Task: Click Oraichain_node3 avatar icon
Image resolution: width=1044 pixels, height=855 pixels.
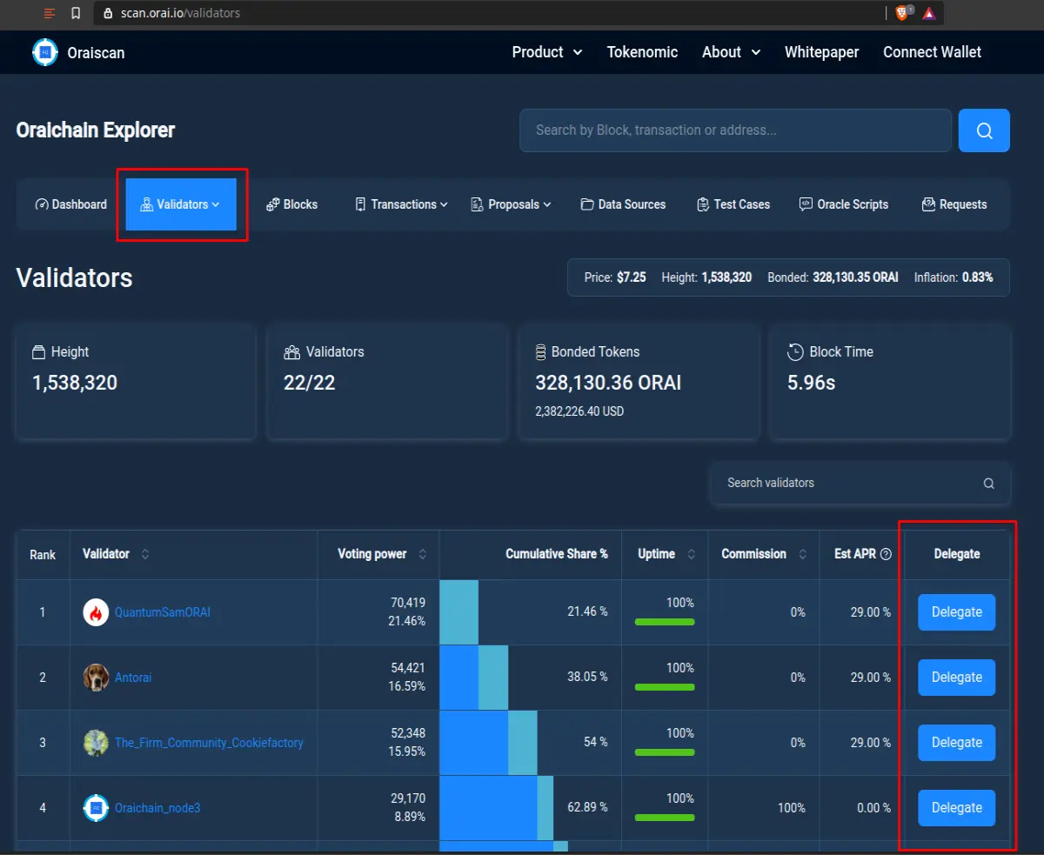Action: 96,808
